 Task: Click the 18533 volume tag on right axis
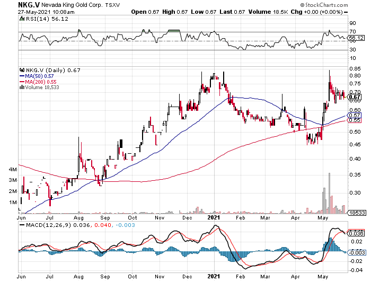[x=357, y=213]
